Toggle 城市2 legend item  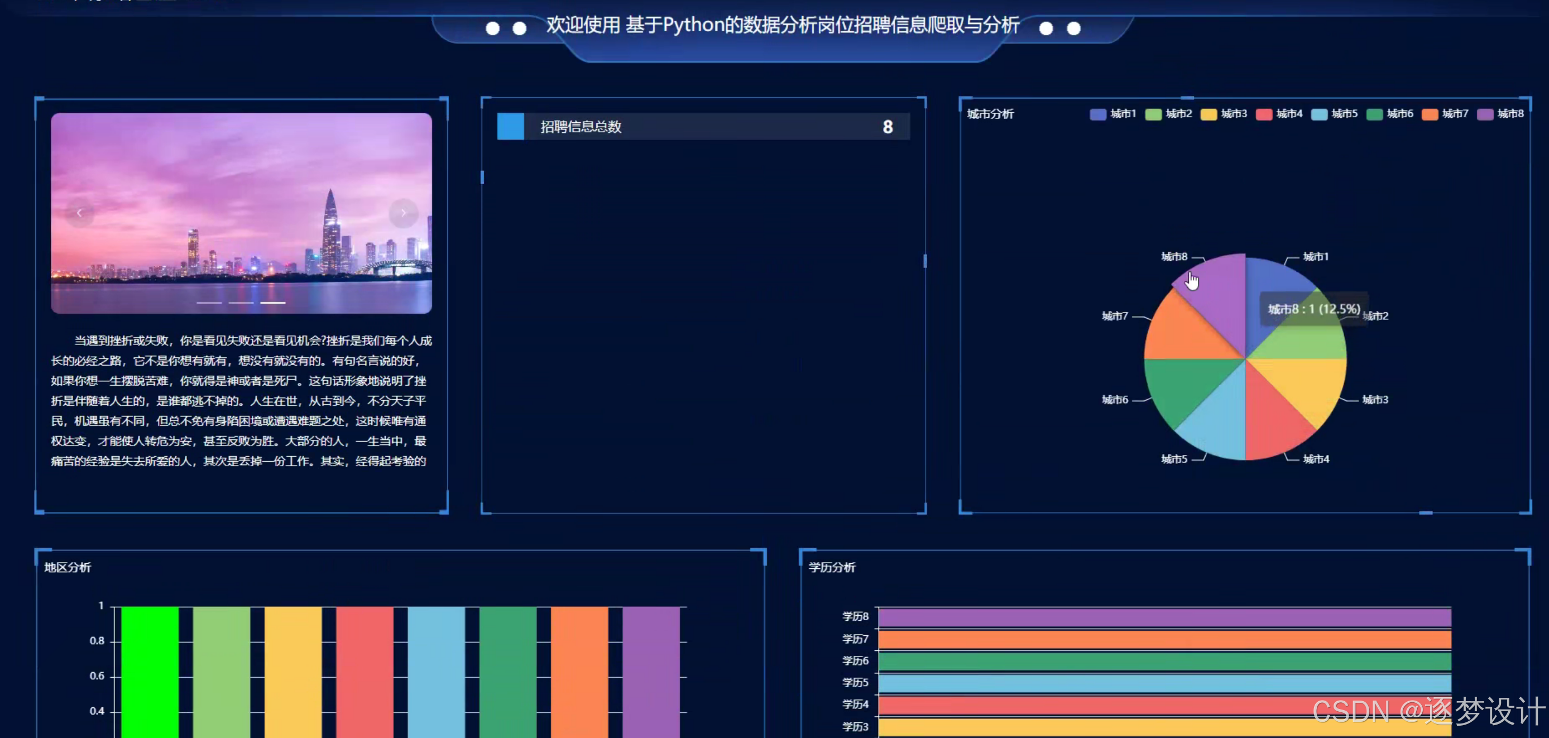coord(1168,114)
